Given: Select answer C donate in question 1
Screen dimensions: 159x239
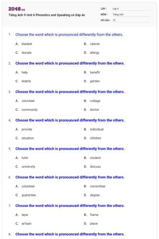Looking at the screenshot, I should tap(23, 53).
